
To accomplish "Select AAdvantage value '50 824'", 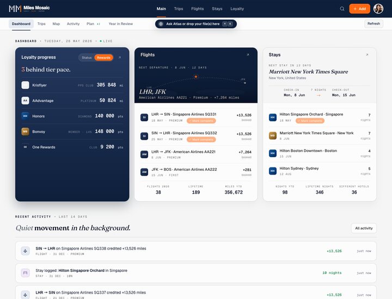I will click(x=108, y=101).
